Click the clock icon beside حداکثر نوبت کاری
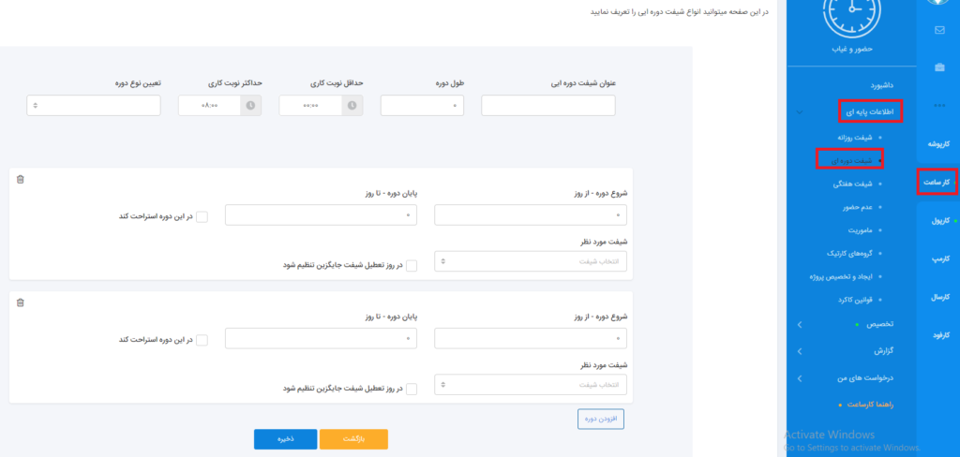 click(x=250, y=106)
